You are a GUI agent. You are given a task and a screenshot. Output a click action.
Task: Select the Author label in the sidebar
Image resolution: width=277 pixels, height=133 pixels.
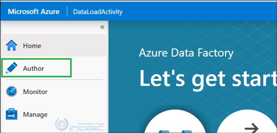(x=33, y=68)
